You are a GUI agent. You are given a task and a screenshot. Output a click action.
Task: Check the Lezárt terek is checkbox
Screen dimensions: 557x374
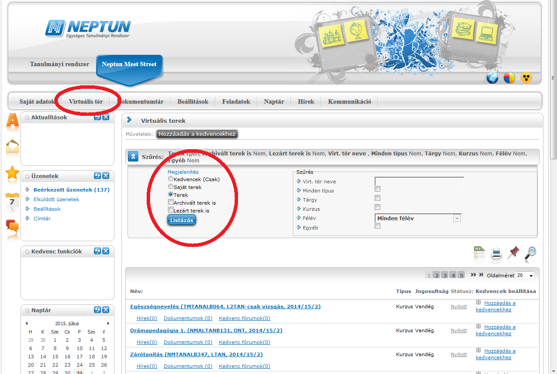point(171,210)
